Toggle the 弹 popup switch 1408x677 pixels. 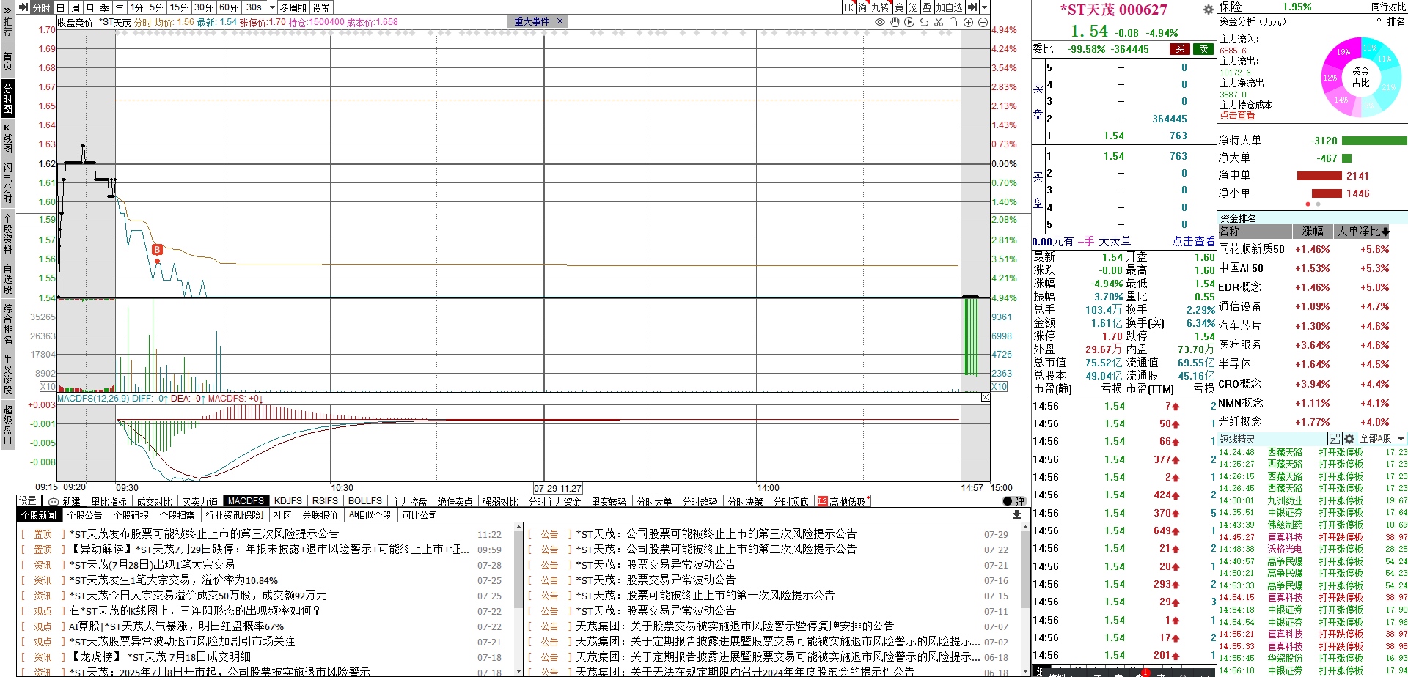1013,501
